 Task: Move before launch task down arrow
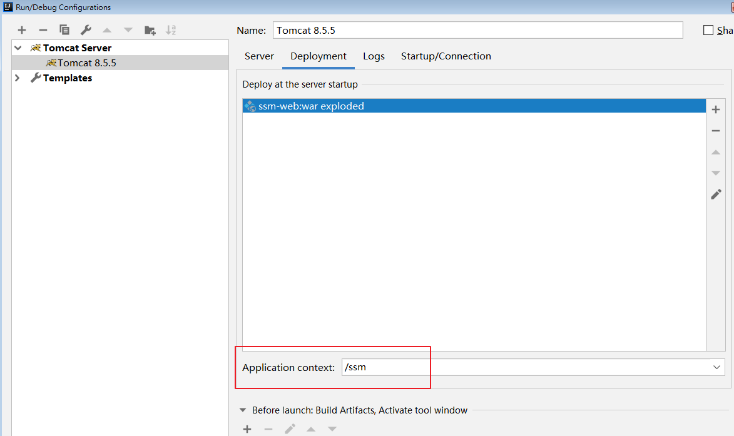coord(332,429)
